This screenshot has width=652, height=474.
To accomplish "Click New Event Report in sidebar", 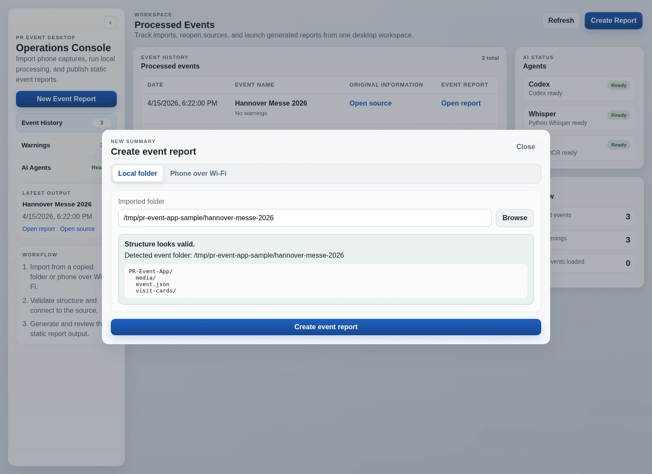I will (x=66, y=99).
